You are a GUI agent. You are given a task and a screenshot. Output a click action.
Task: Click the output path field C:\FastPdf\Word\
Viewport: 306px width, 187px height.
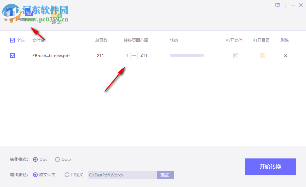point(122,175)
